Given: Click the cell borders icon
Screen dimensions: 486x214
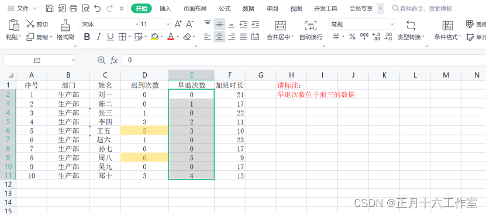Looking at the screenshot, I should 122,37.
